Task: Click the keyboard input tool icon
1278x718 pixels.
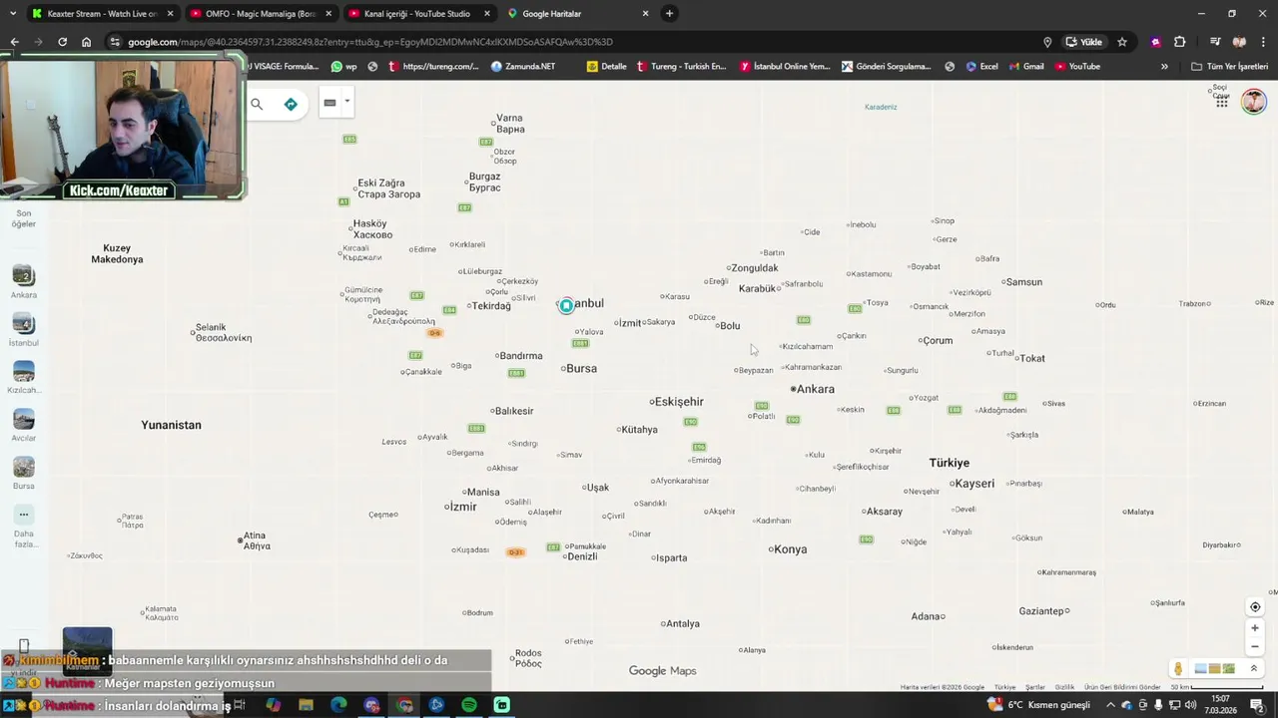Action: tap(329, 103)
